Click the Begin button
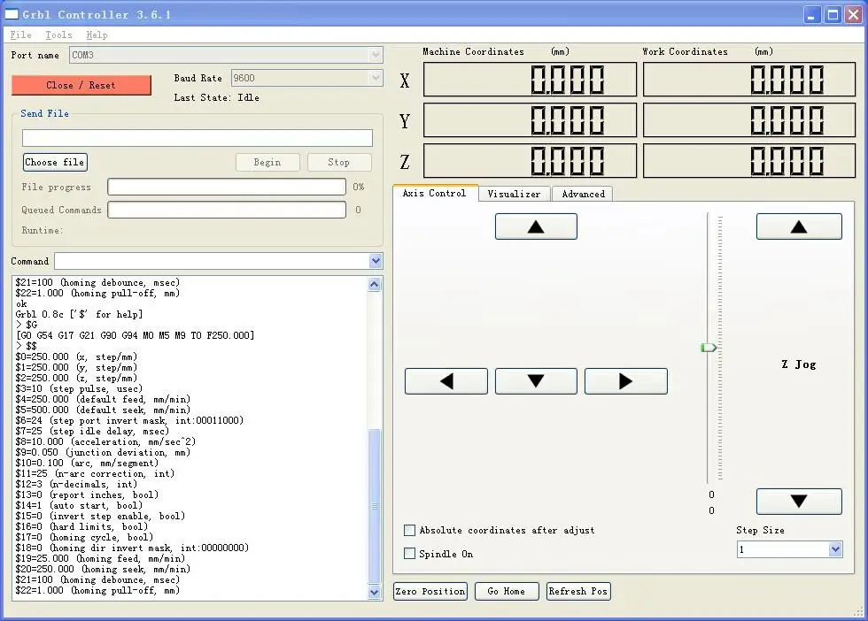This screenshot has width=868, height=621. tap(267, 162)
